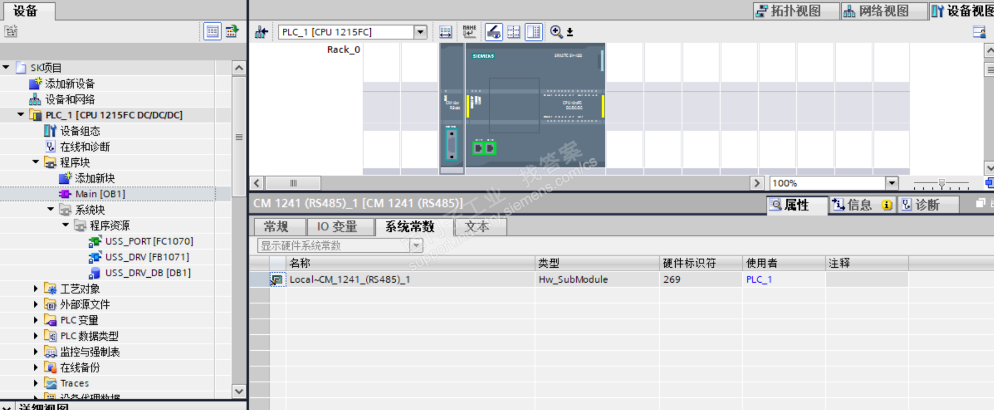Click the rack view scroll-right arrow

757,183
